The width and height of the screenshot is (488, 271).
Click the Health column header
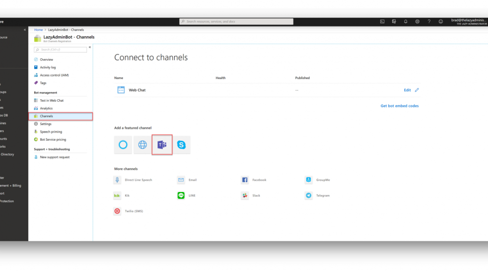(220, 78)
